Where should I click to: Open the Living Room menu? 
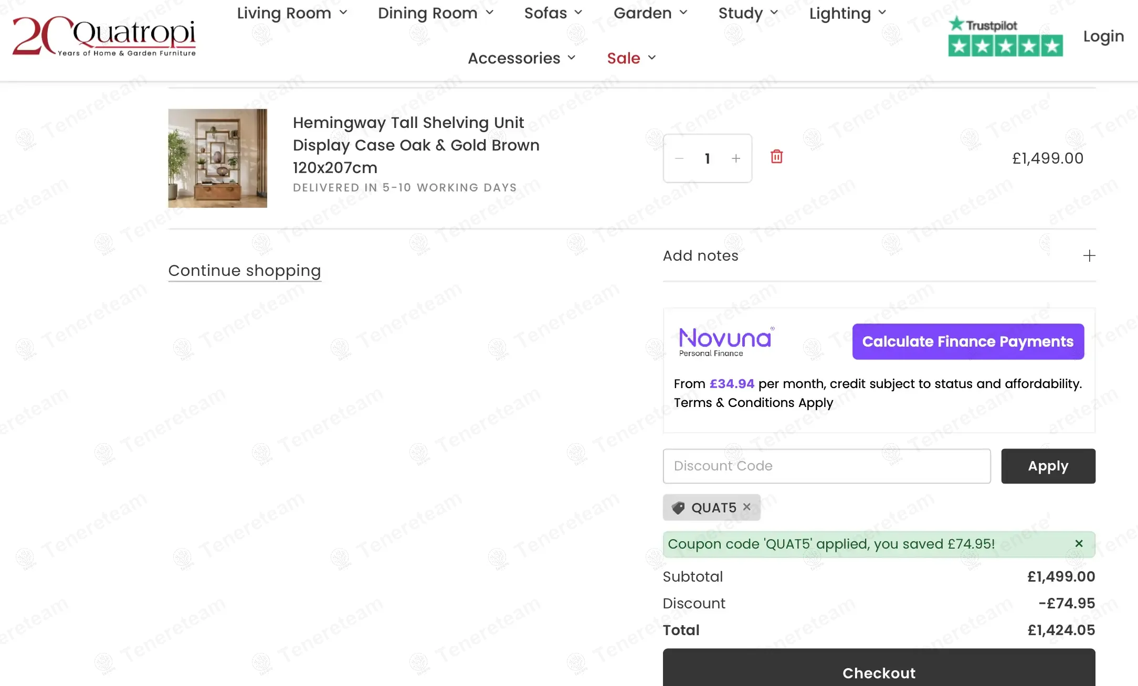tap(292, 13)
